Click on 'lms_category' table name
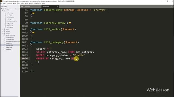Screen dimensions: 174x97 pos(85,52)
